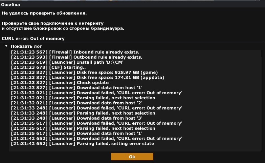265x163 pixels.
Task: Click the Download failed line at 21:31:33 248
Action: coord(96,108)
